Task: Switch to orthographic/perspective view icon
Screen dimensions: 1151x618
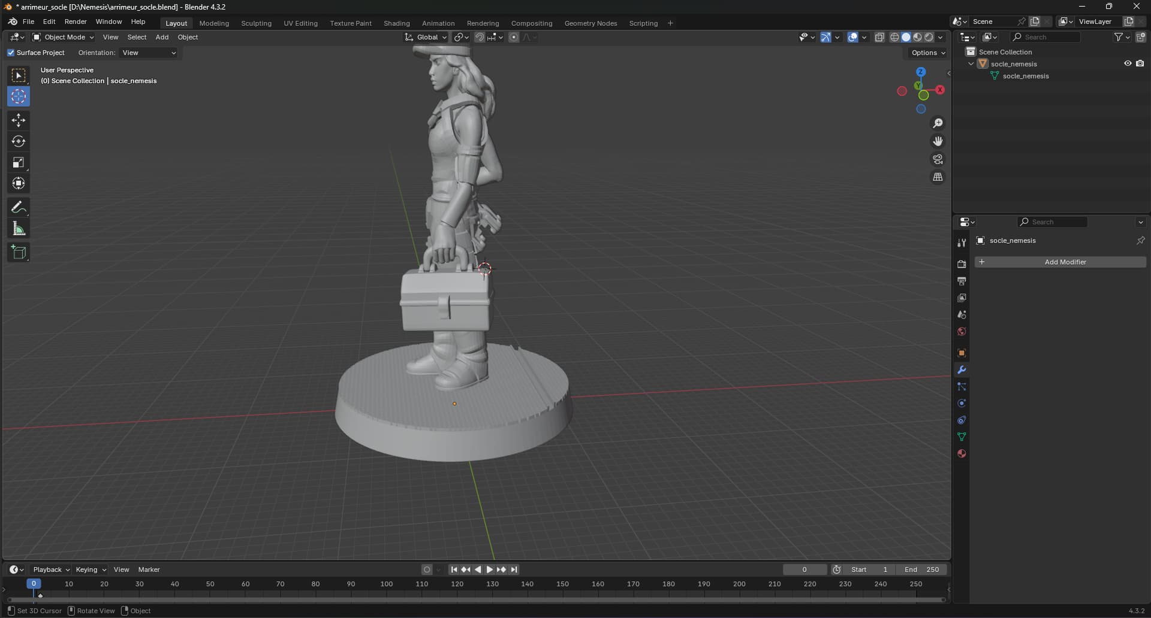Action: 938,177
